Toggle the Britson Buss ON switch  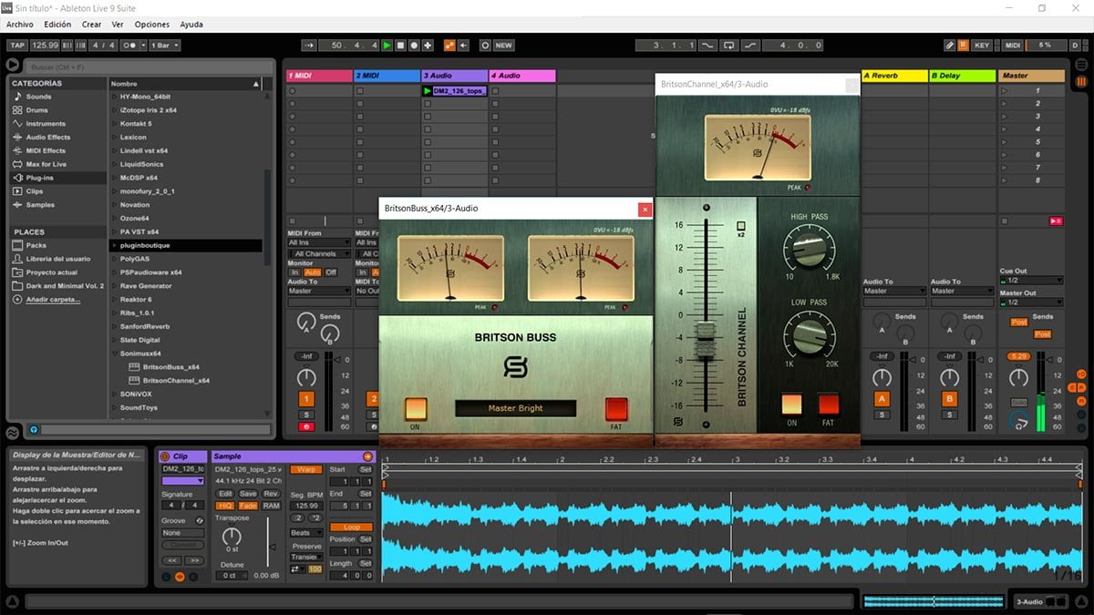click(416, 409)
